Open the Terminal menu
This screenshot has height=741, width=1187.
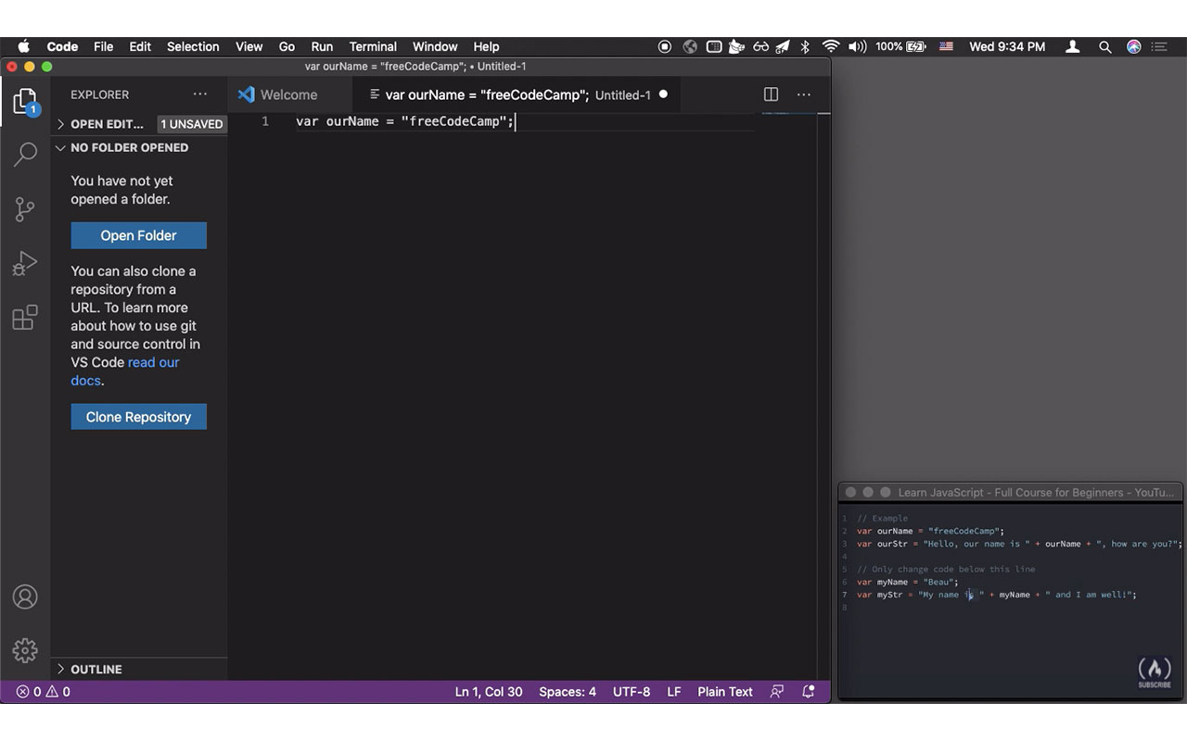point(373,46)
